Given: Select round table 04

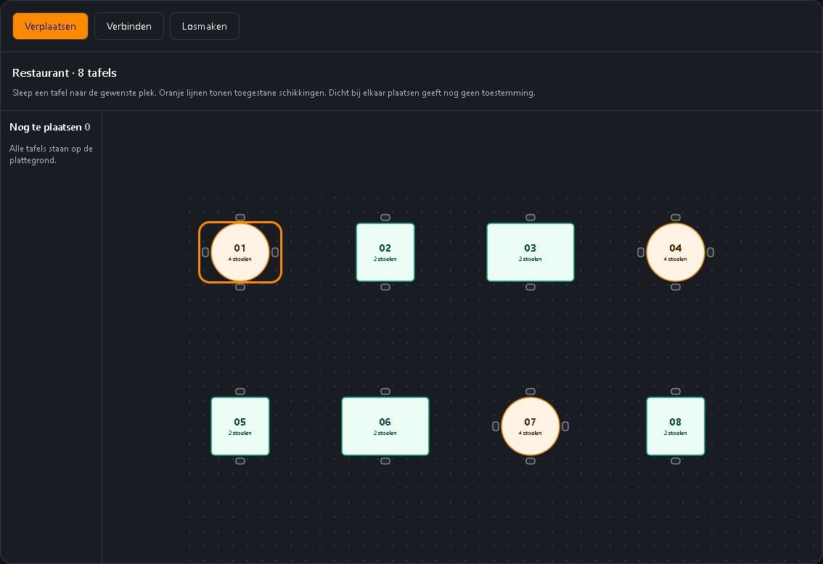Looking at the screenshot, I should [676, 252].
